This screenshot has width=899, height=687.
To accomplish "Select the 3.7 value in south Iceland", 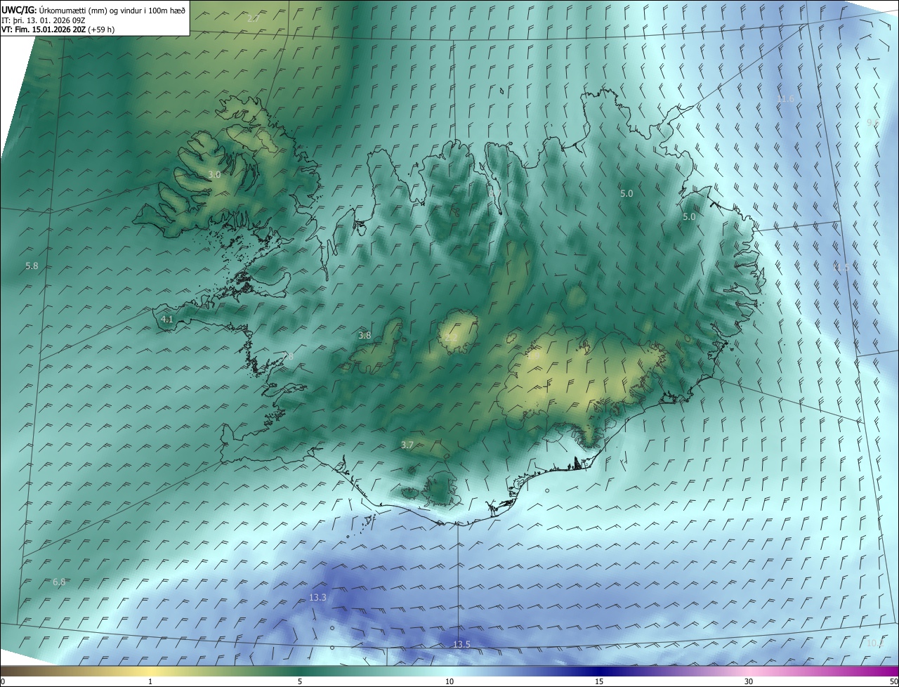I will pos(407,445).
